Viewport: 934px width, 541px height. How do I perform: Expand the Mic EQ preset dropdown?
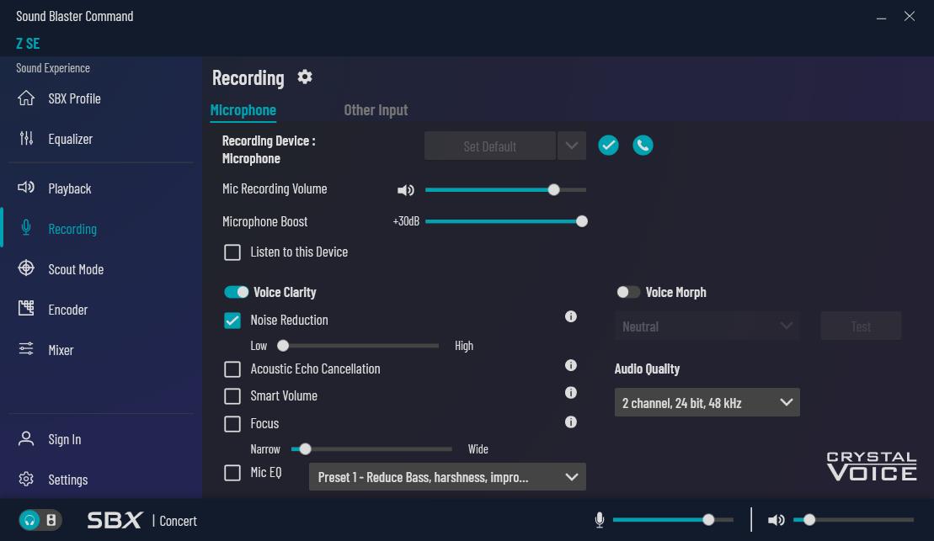(x=447, y=477)
